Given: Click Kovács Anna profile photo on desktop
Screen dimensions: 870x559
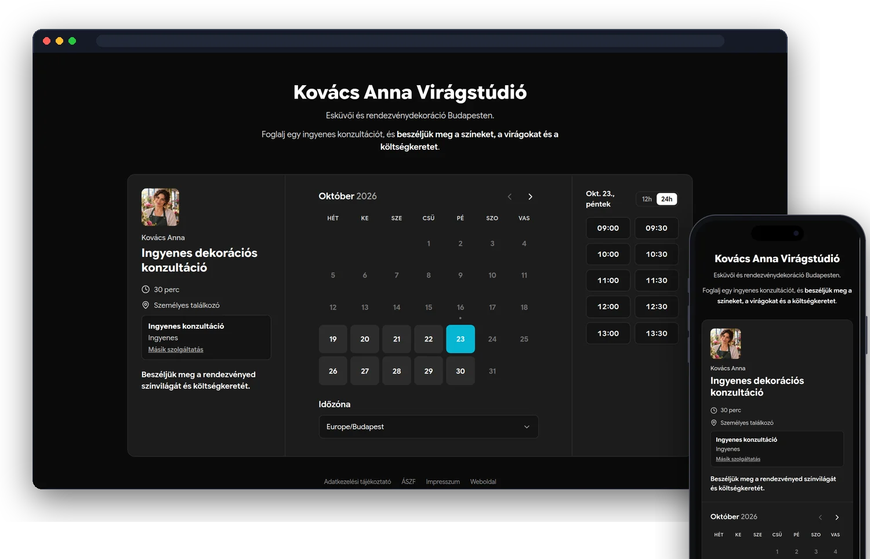Looking at the screenshot, I should (x=160, y=207).
